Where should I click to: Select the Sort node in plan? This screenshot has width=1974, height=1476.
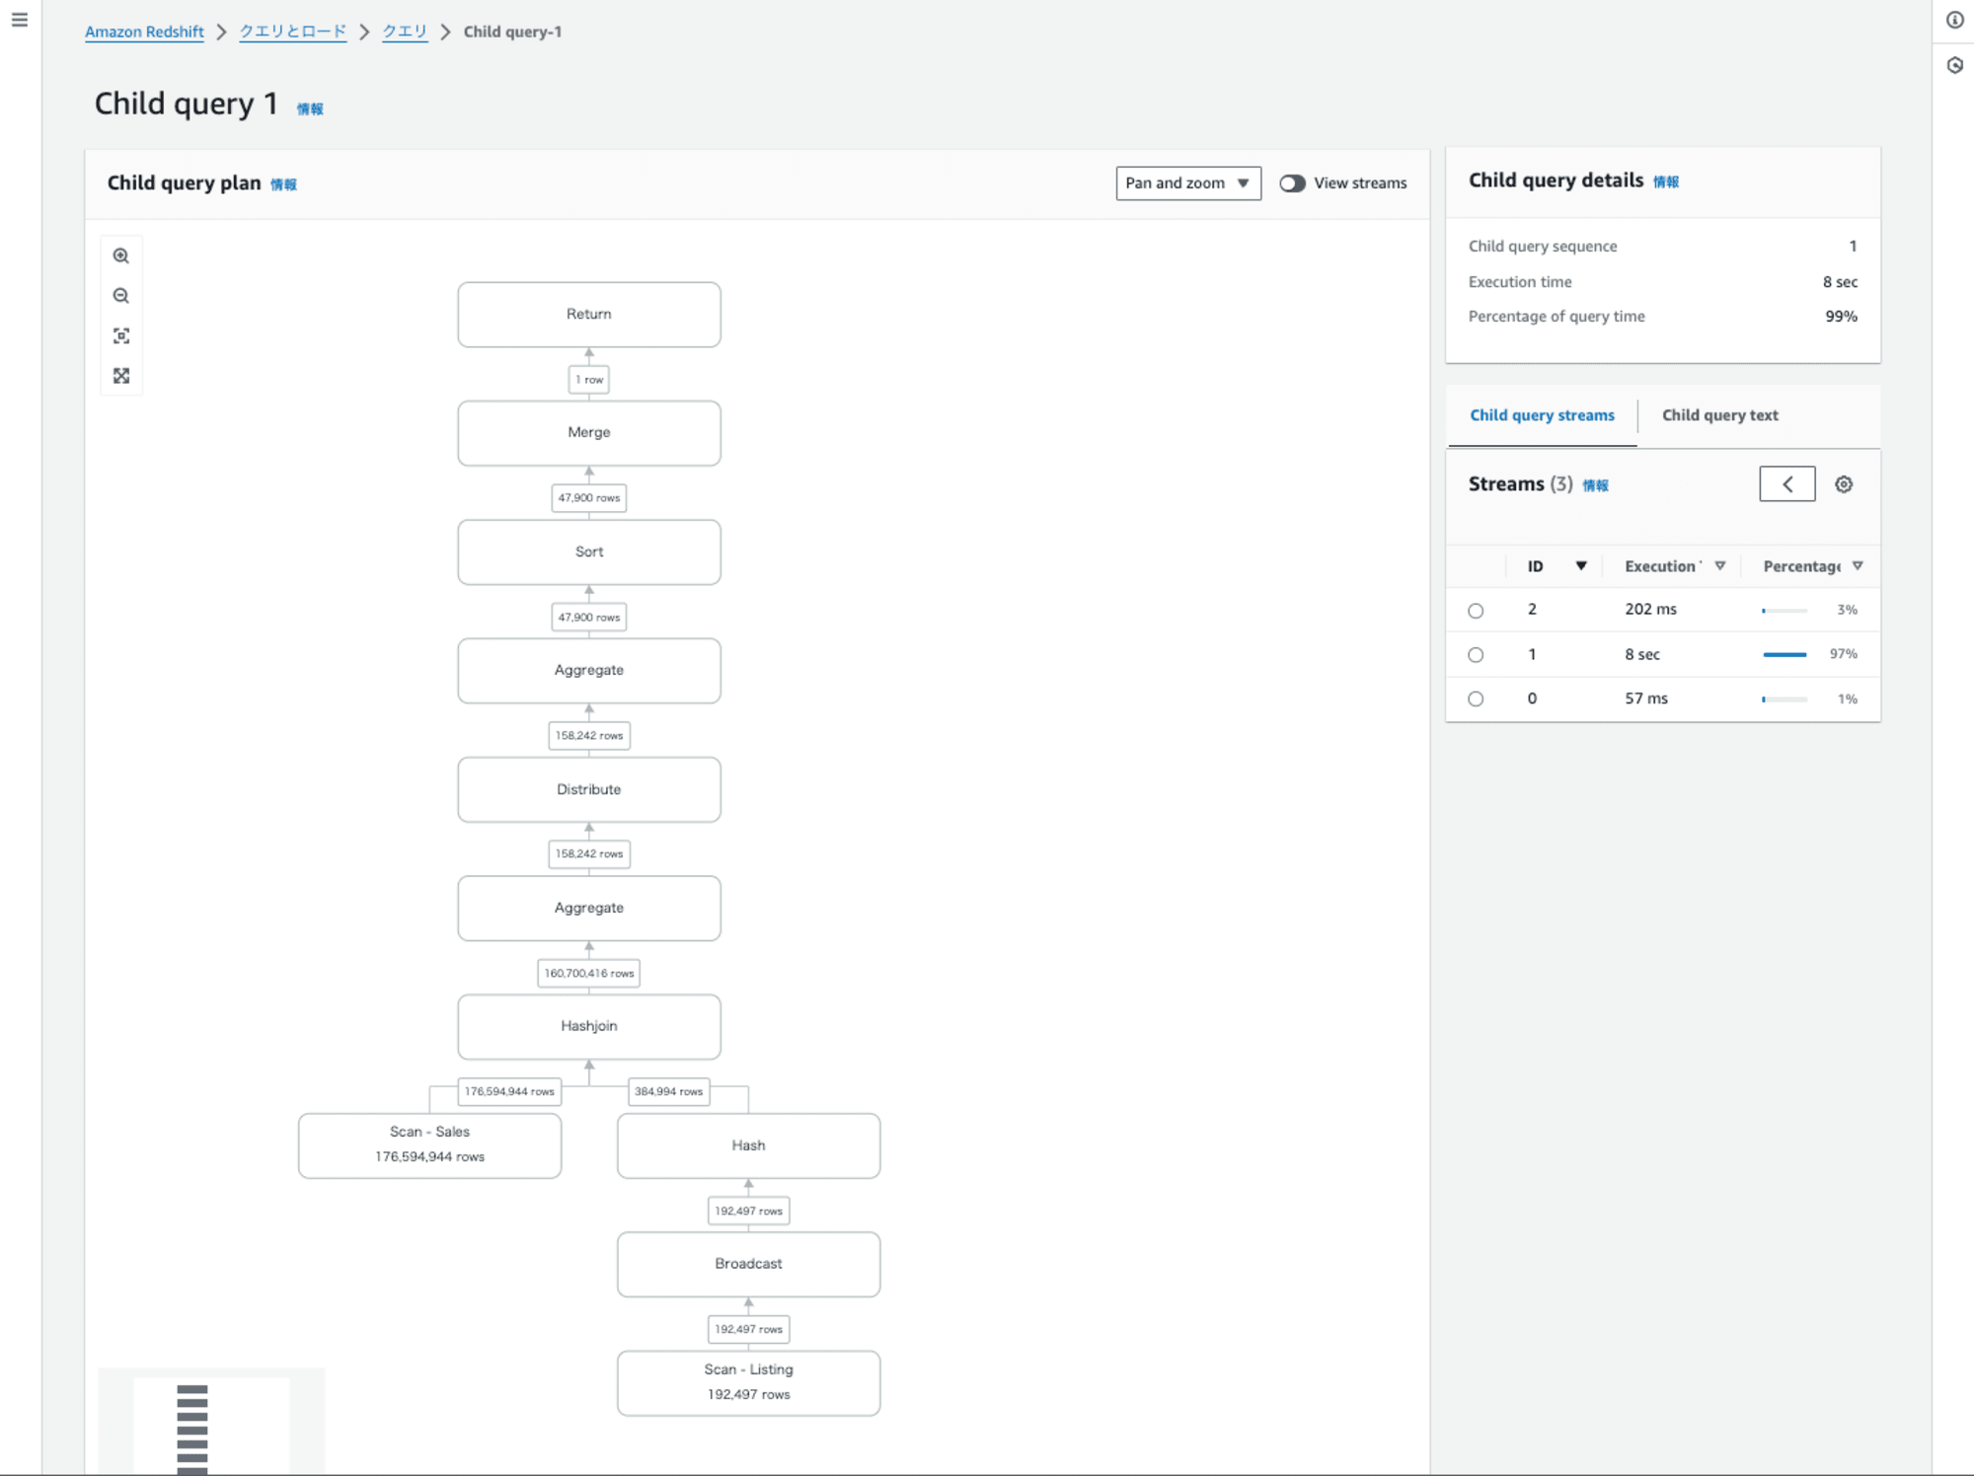589,553
